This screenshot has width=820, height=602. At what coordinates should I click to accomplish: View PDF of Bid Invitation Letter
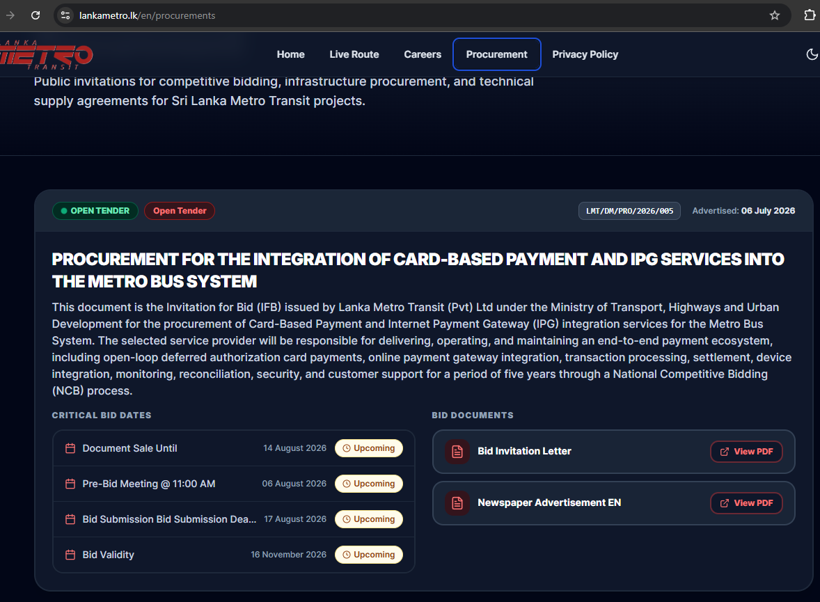click(x=746, y=452)
